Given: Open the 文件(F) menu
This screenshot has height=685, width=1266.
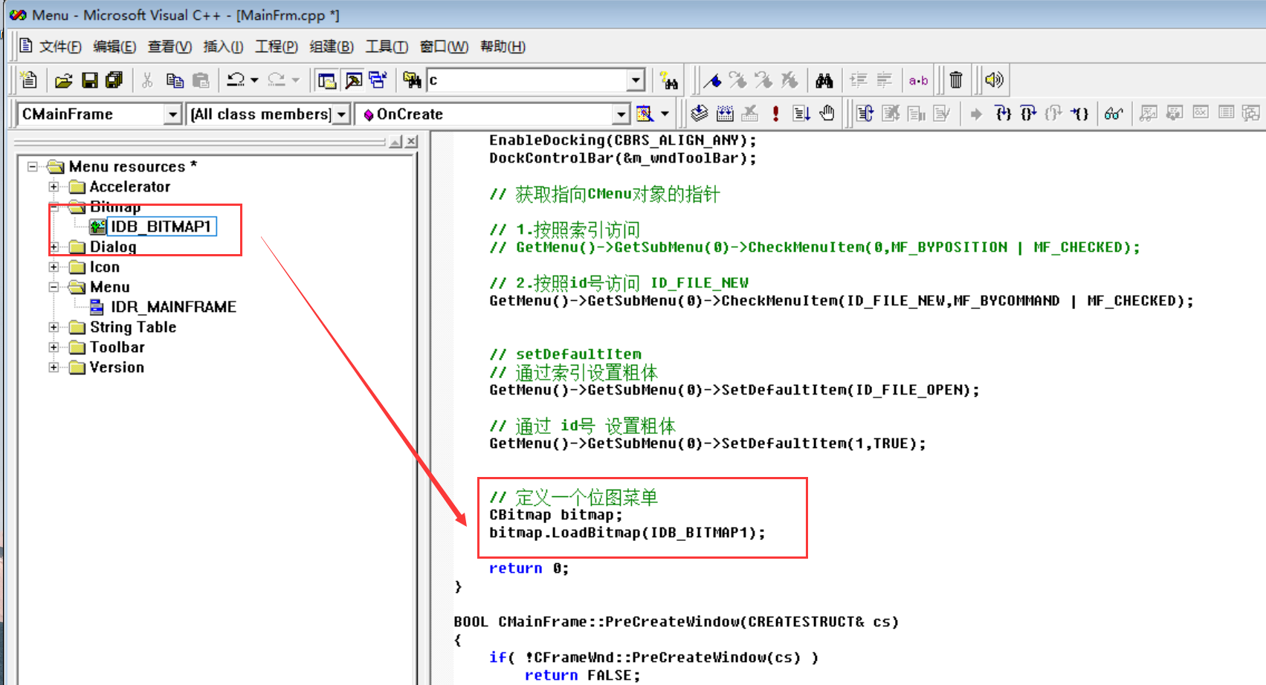Looking at the screenshot, I should [60, 47].
